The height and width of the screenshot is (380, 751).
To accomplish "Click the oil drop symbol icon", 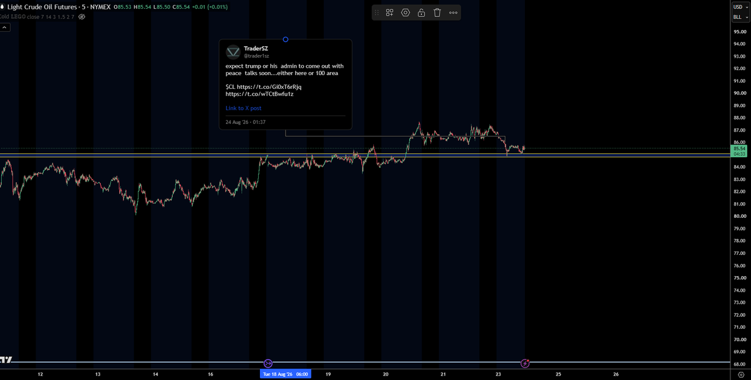I will pos(3,7).
